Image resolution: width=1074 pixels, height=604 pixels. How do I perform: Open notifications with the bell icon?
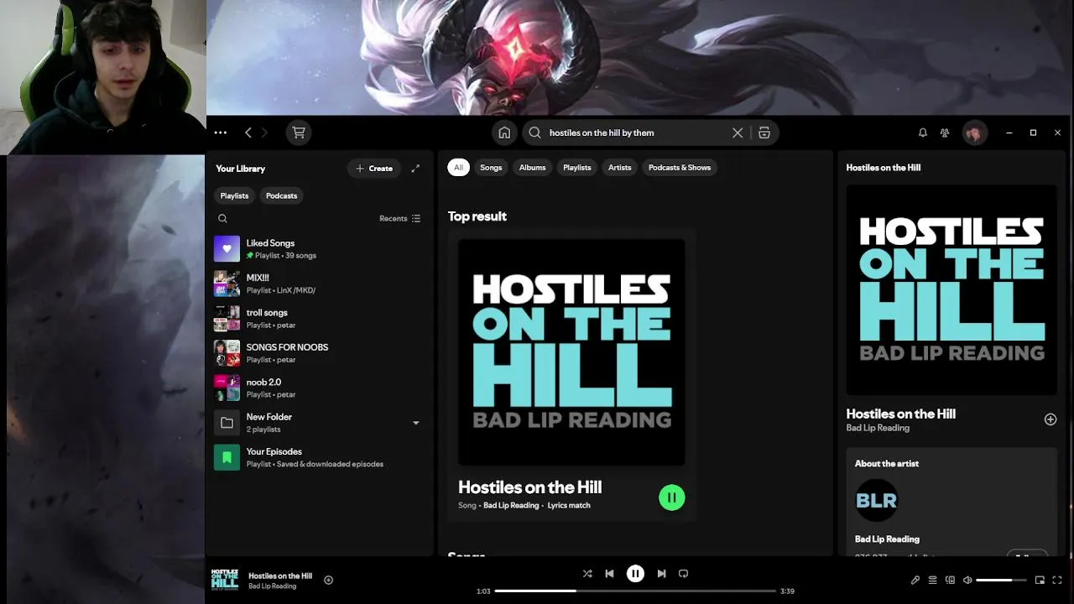(x=923, y=133)
